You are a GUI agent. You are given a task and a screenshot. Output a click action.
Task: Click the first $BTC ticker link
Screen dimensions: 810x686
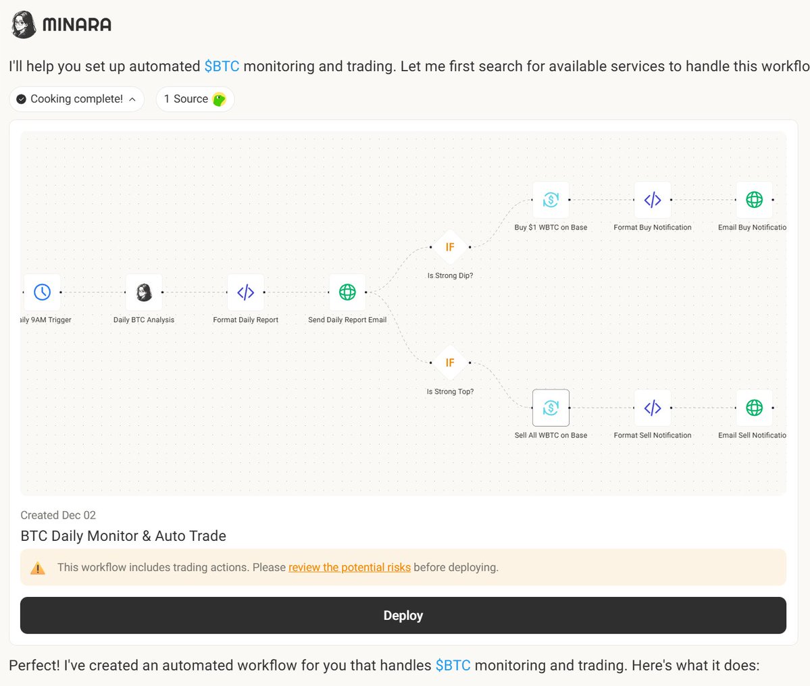[222, 66]
